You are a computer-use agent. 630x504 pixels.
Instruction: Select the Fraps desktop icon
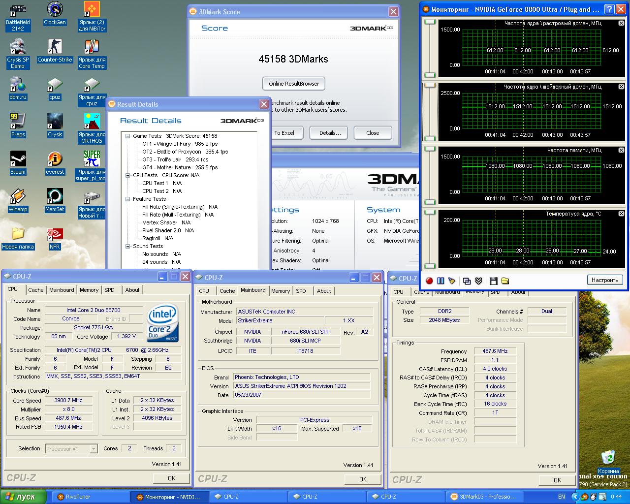click(18, 126)
